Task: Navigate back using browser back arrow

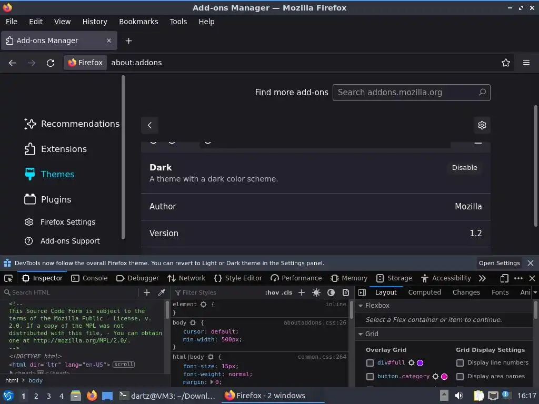Action: pos(13,63)
